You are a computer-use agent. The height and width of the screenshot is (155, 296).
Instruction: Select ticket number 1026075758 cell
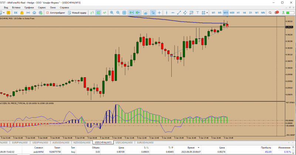(x=55, y=152)
